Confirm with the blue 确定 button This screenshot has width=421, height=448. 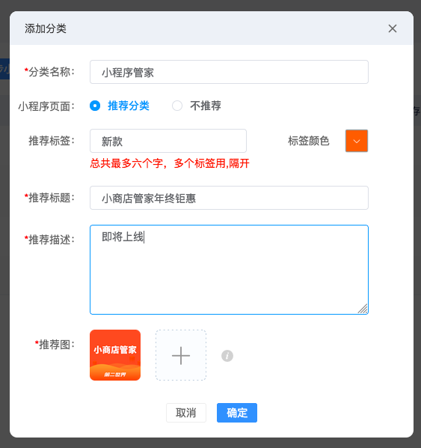coord(237,413)
